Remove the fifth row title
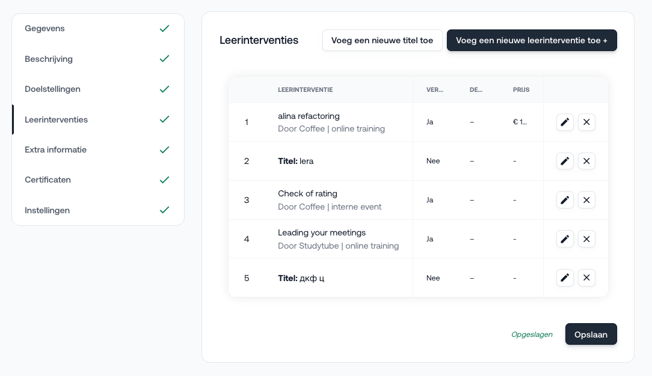Image resolution: width=652 pixels, height=376 pixels. [586, 278]
